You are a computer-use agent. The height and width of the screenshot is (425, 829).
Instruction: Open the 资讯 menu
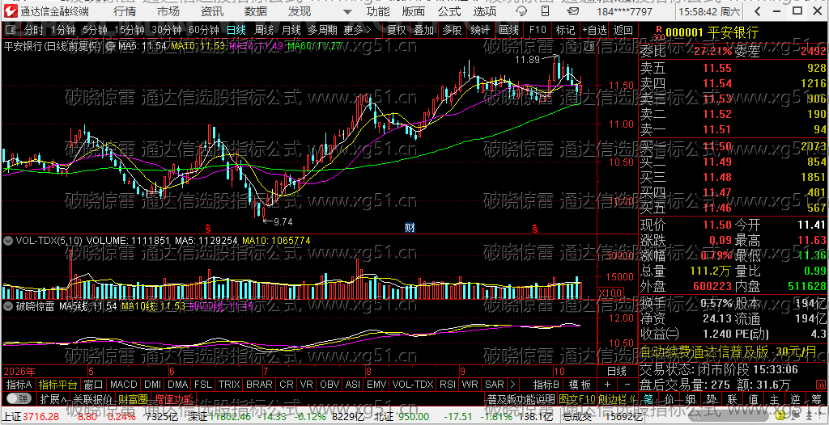coord(212,11)
